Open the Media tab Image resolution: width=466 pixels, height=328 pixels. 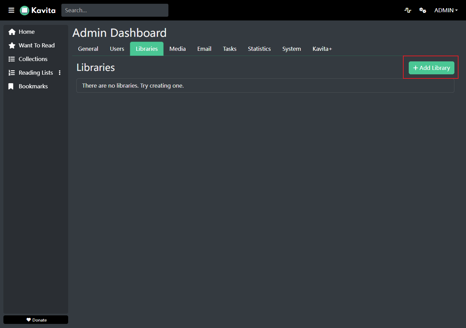coord(178,49)
